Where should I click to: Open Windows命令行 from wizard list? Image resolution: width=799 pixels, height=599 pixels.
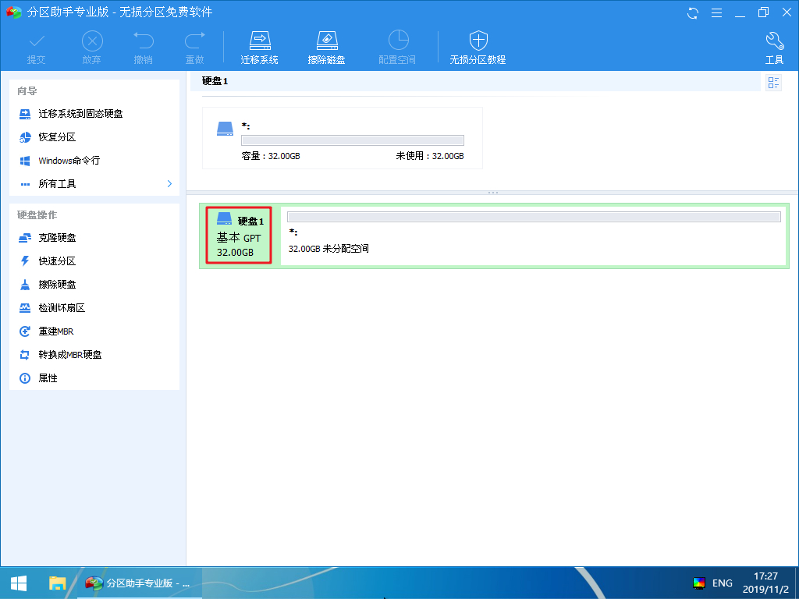click(69, 161)
